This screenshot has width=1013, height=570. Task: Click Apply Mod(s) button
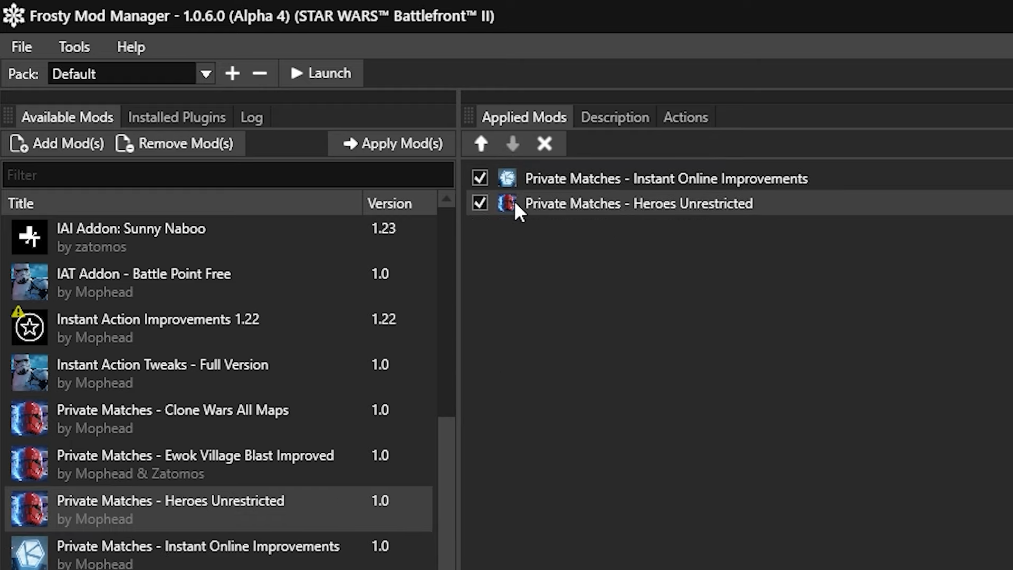(x=393, y=144)
